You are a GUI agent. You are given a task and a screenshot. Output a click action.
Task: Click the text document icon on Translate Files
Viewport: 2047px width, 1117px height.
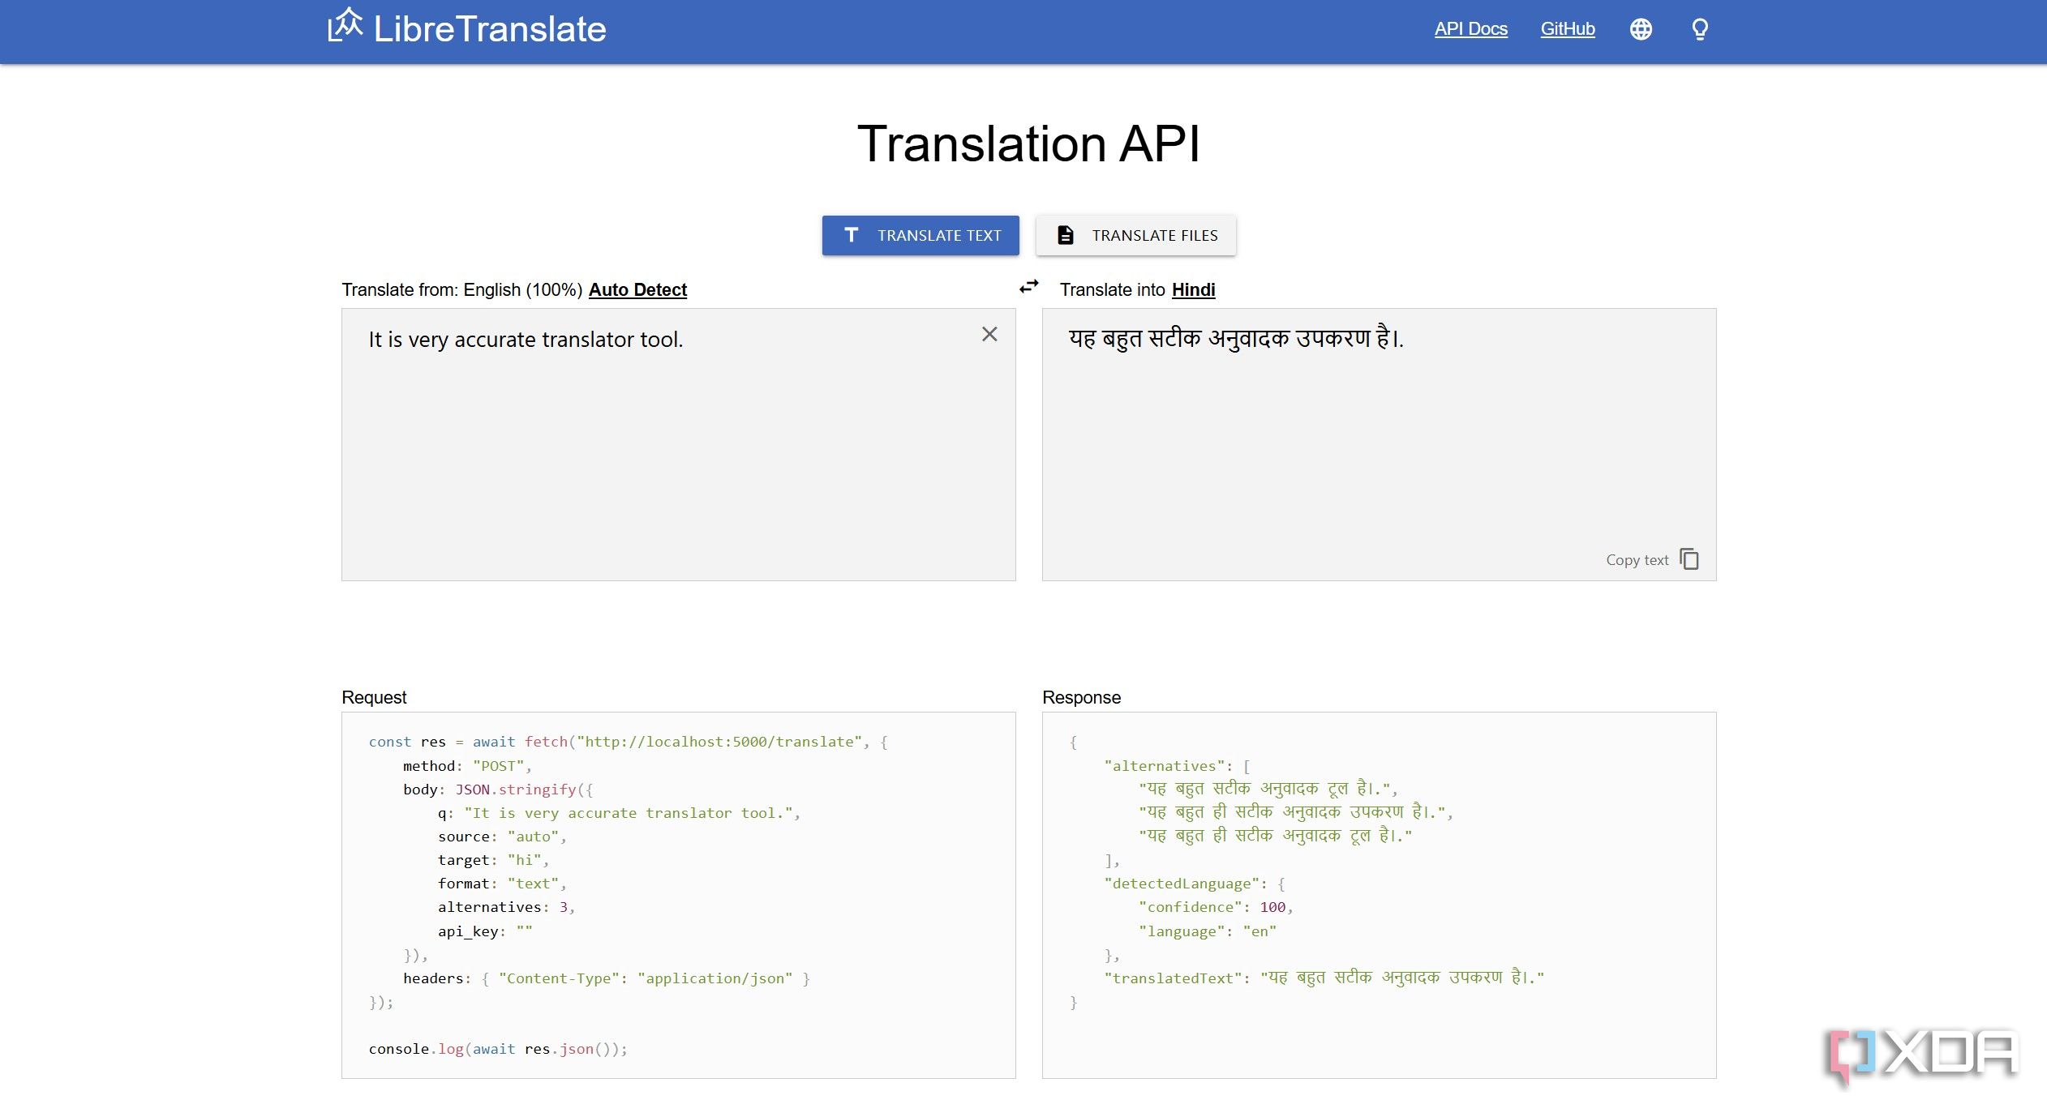(x=1066, y=235)
